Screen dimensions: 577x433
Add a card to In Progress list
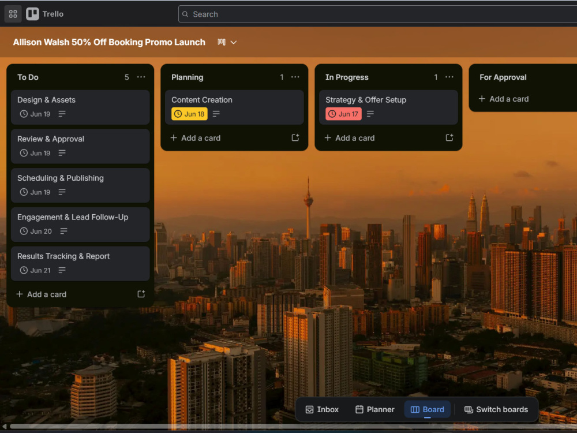coord(350,138)
